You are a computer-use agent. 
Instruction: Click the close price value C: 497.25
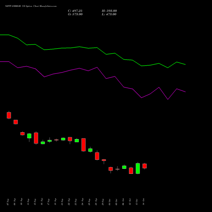pyautogui.click(x=75, y=11)
